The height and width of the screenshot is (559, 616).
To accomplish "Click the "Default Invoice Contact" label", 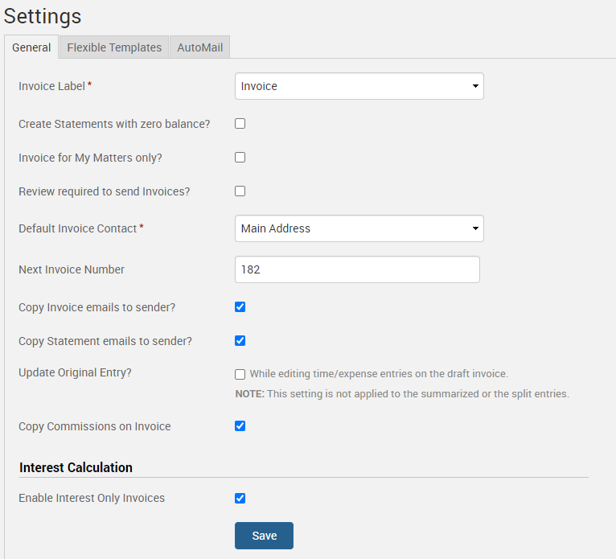I will pyautogui.click(x=78, y=228).
